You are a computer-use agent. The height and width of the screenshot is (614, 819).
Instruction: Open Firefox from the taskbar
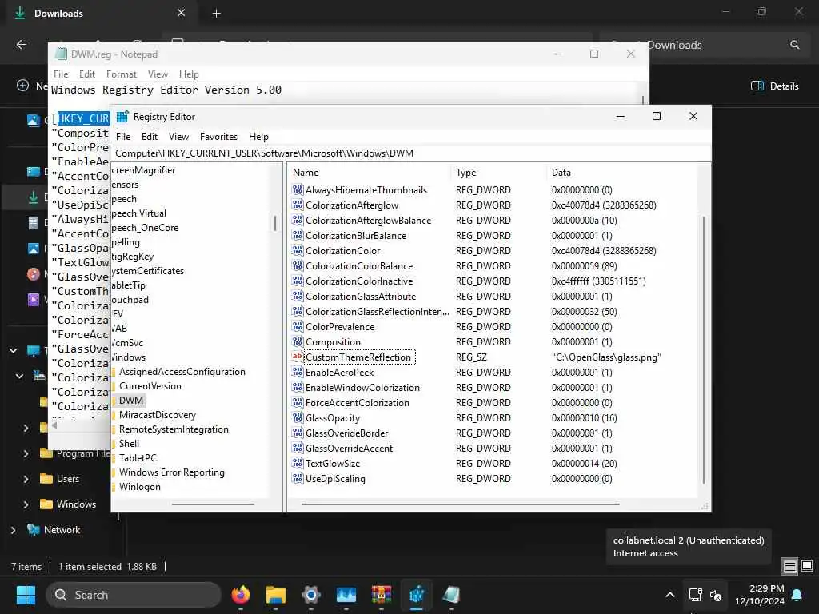pos(240,595)
